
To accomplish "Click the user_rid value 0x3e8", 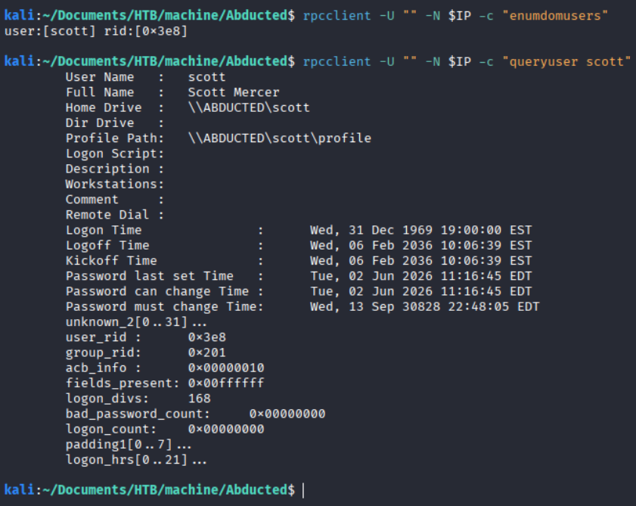I will pos(207,337).
